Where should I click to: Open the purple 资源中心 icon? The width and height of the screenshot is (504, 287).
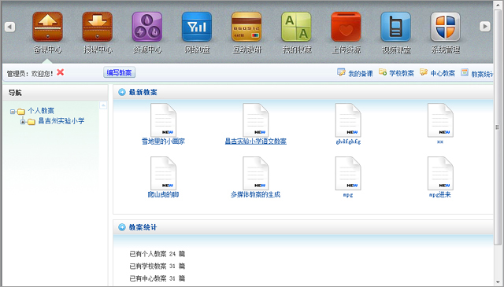coord(147,27)
